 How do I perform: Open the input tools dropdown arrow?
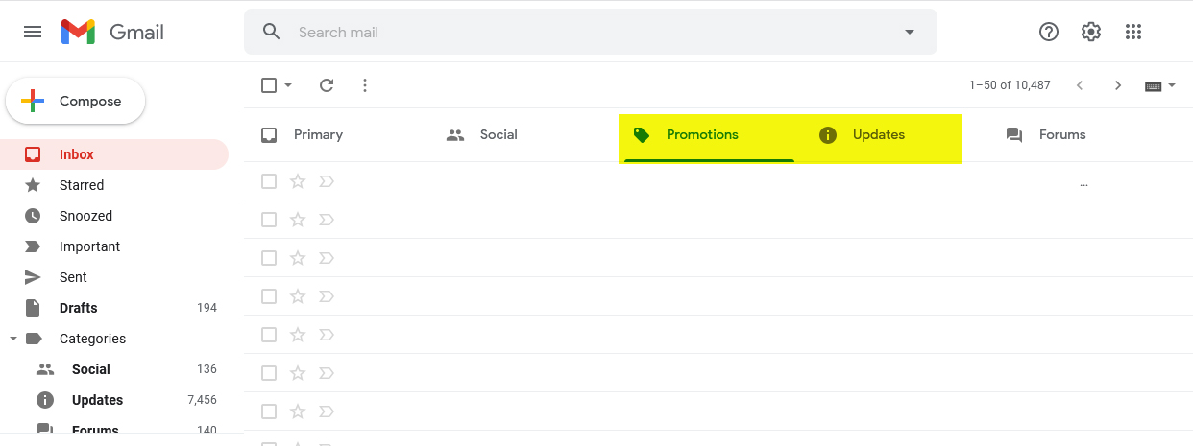coord(1172,86)
